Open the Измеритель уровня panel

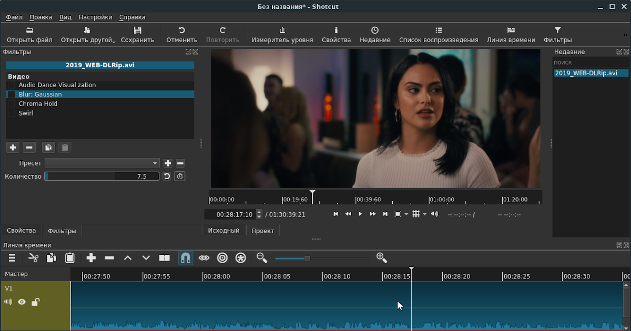coord(282,35)
